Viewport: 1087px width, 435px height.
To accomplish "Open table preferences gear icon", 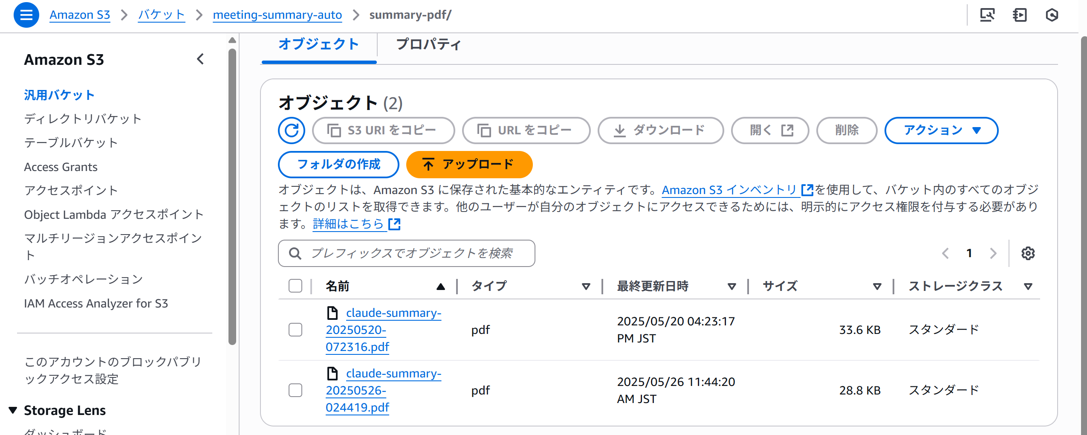I will pyautogui.click(x=1028, y=253).
